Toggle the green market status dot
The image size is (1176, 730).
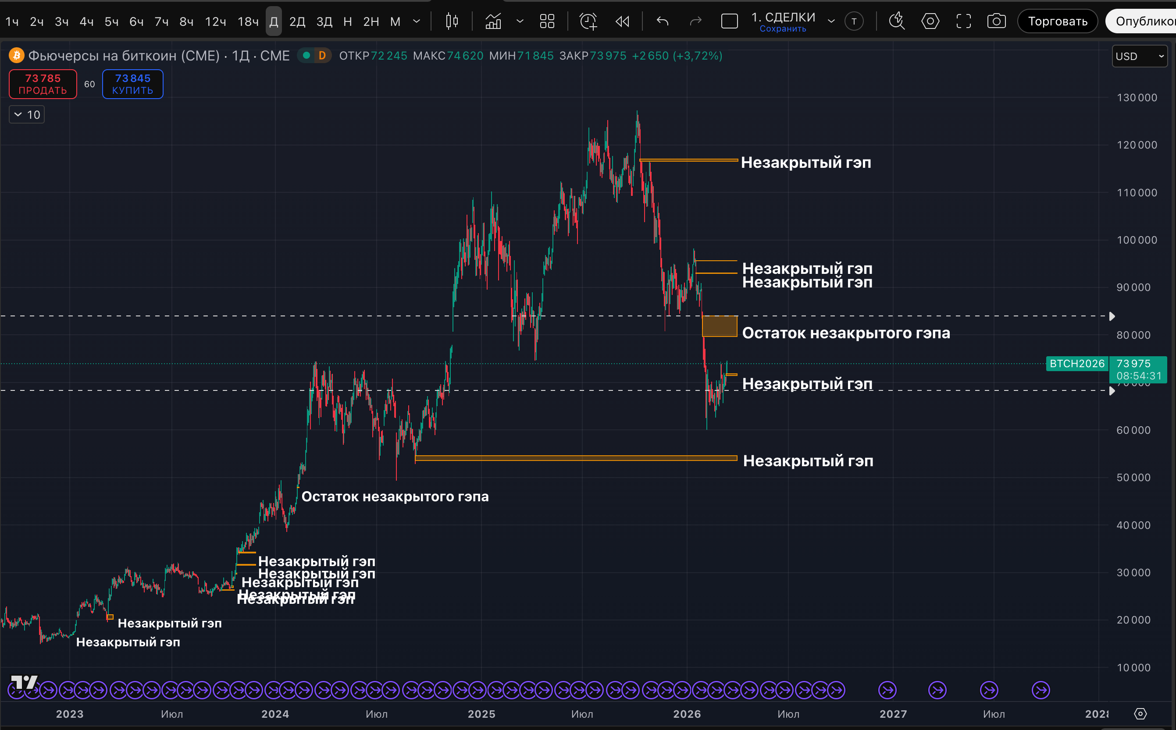[x=306, y=56]
